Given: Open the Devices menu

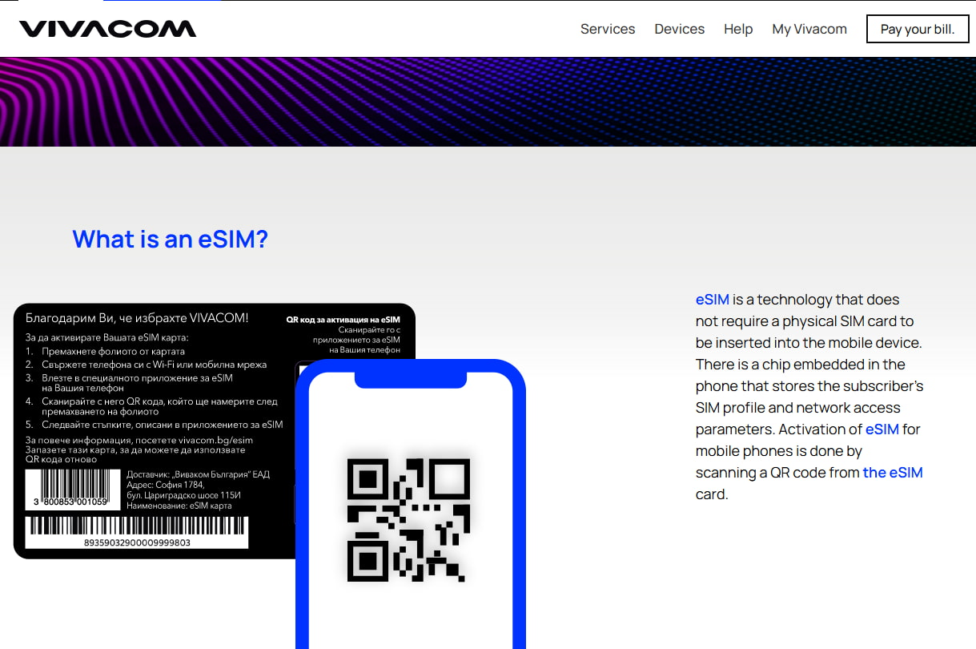Looking at the screenshot, I should [679, 29].
